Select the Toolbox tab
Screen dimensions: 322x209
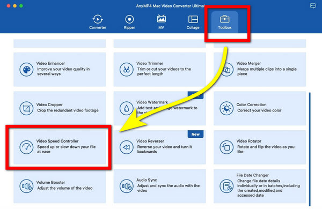(225, 22)
